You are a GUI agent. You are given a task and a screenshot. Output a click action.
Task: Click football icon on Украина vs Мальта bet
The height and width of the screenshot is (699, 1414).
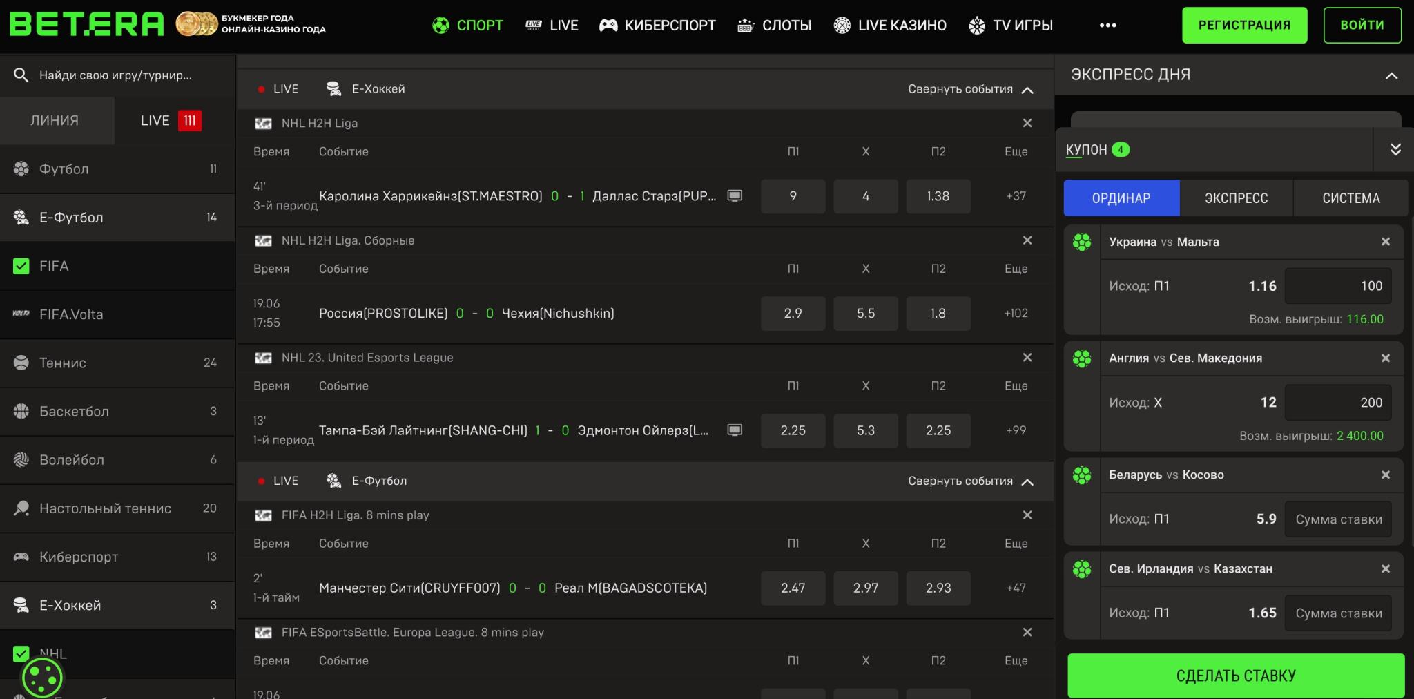(x=1082, y=242)
